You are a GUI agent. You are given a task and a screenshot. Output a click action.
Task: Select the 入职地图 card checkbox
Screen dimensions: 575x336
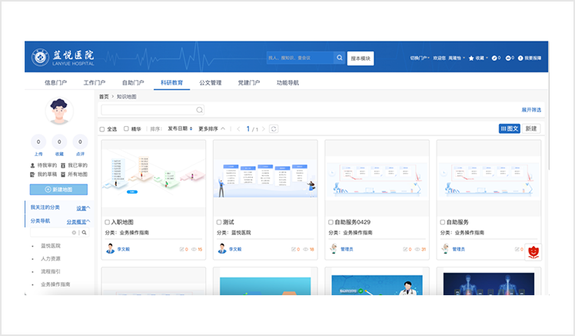105,221
